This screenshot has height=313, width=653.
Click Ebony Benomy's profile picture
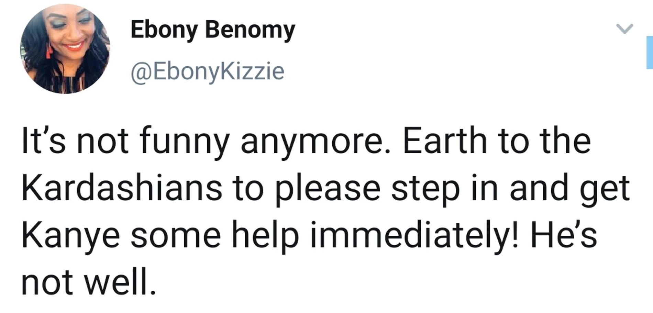65,49
